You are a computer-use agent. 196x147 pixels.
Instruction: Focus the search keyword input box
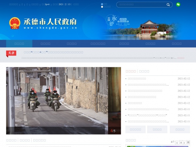coord(142,5)
